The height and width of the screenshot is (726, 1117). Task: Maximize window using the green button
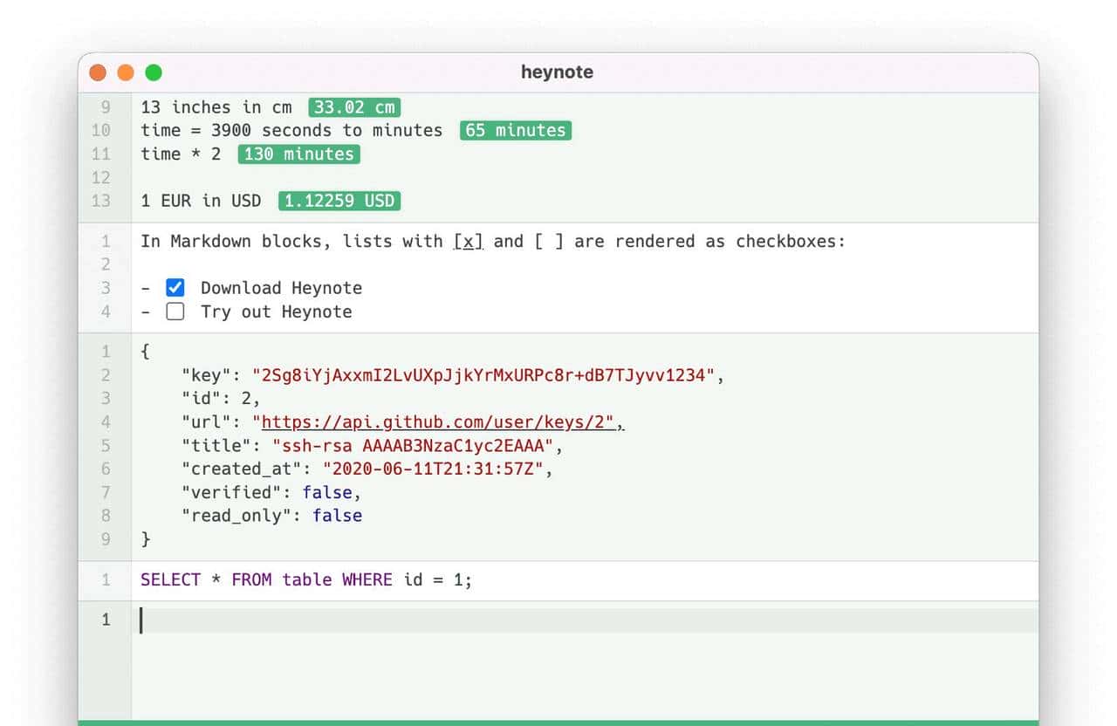click(154, 72)
